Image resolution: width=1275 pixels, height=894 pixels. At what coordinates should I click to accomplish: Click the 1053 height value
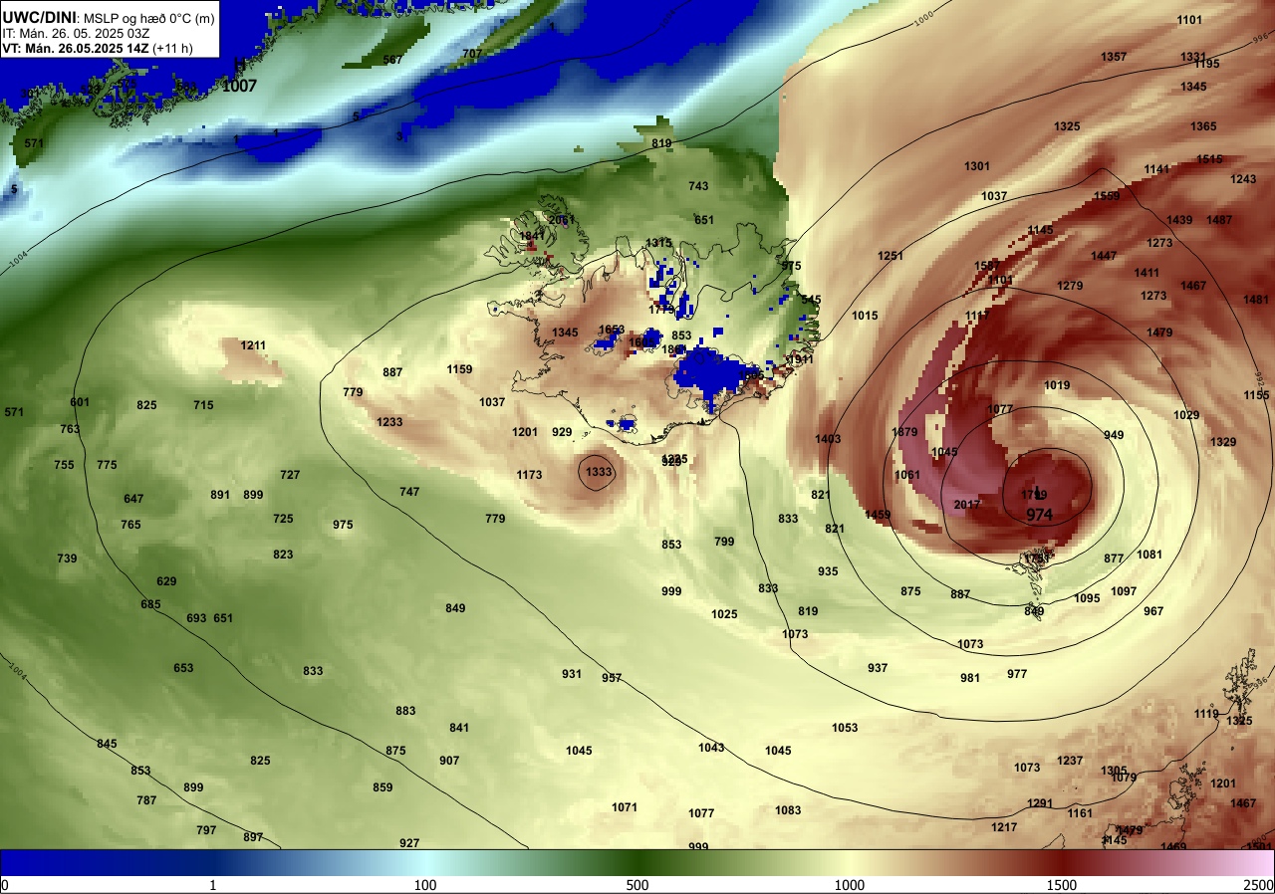click(845, 728)
